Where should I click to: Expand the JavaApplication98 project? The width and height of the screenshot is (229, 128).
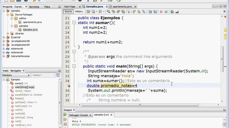(4, 41)
